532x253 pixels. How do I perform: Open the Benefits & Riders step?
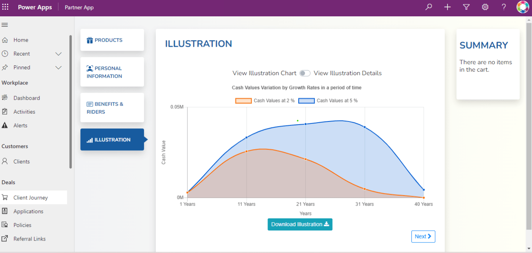click(112, 108)
